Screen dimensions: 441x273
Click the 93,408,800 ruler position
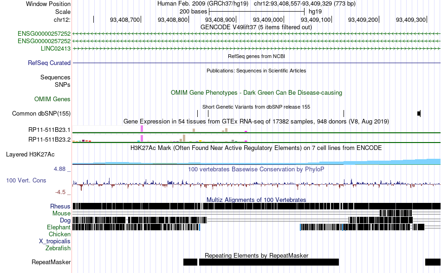pyautogui.click(x=172, y=19)
